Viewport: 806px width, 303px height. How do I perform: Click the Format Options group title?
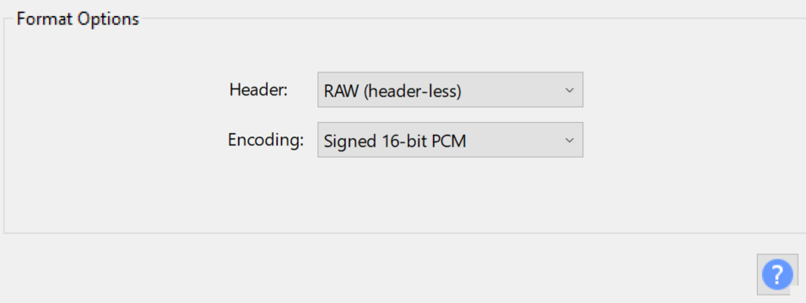[78, 19]
